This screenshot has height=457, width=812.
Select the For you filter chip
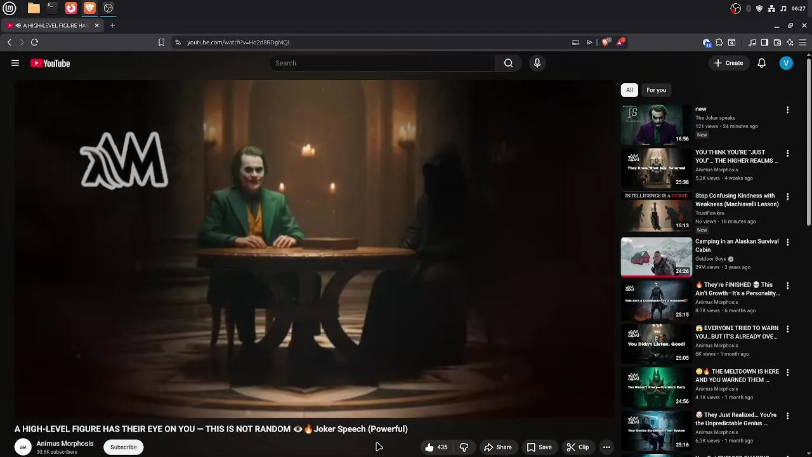(x=656, y=90)
